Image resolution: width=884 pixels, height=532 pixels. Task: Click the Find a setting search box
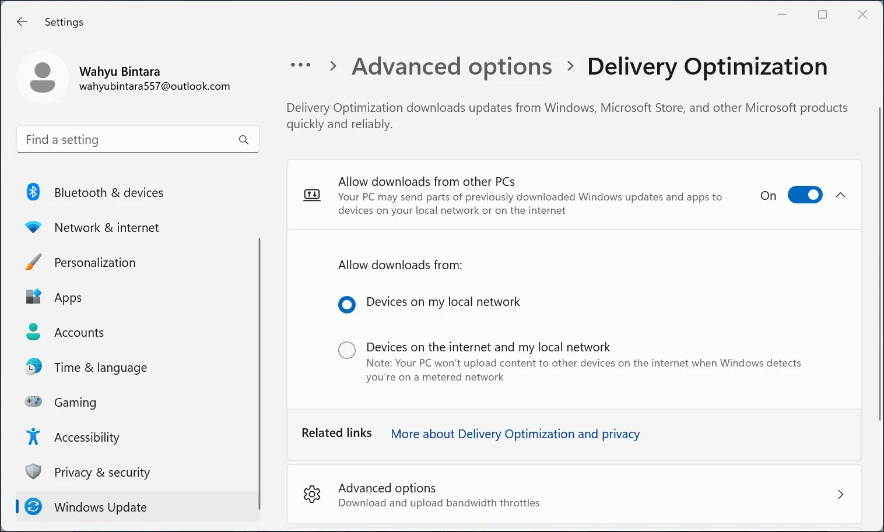tap(128, 139)
